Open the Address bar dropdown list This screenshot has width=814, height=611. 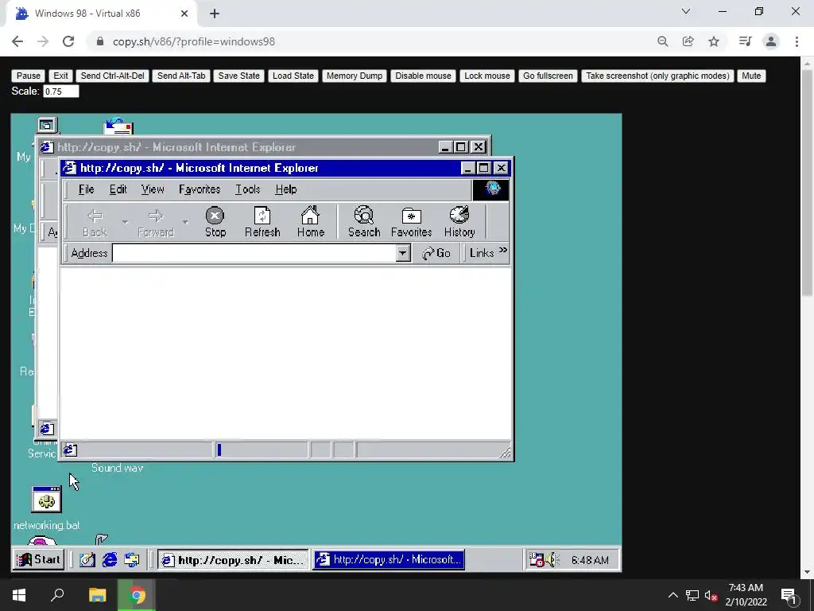403,254
